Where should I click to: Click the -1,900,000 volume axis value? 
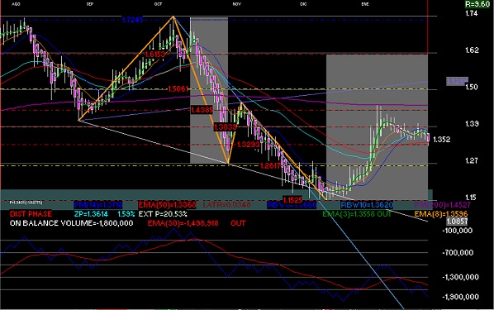[x=460, y=297]
